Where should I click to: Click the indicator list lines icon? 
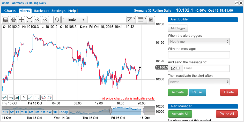[141, 20]
